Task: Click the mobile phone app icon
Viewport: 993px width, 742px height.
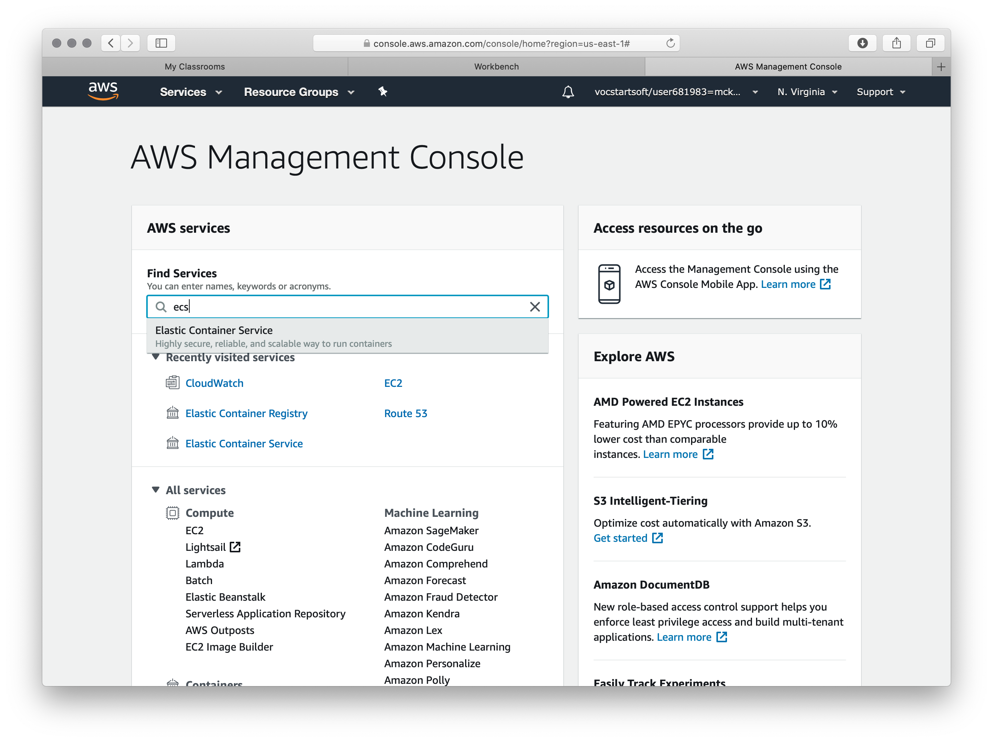Action: (x=609, y=284)
